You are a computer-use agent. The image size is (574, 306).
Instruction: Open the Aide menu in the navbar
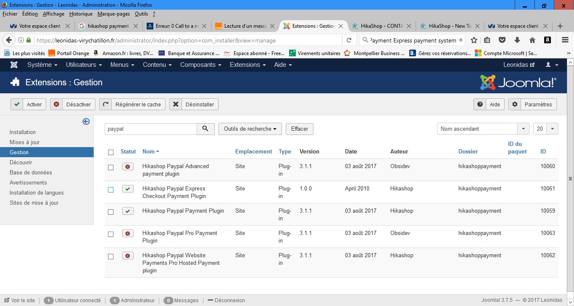click(283, 65)
